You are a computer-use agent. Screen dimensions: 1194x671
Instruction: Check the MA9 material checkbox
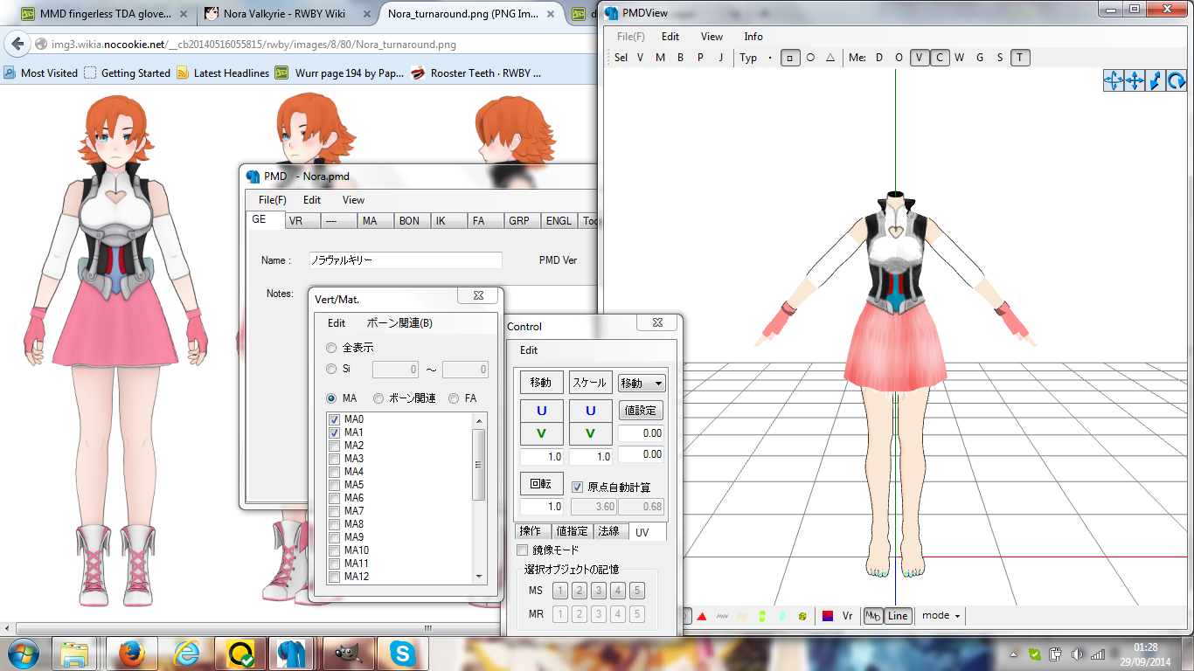pos(334,537)
